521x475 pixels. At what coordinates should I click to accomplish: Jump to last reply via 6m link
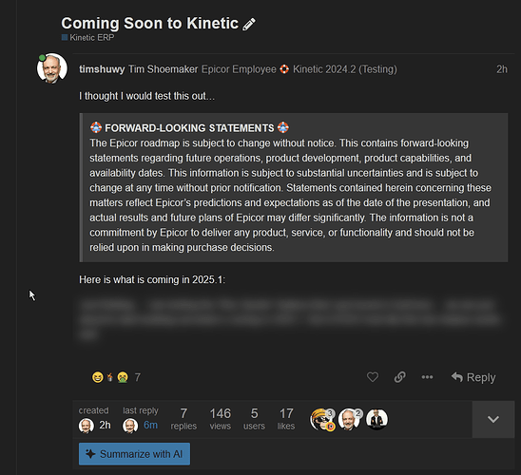tap(150, 425)
